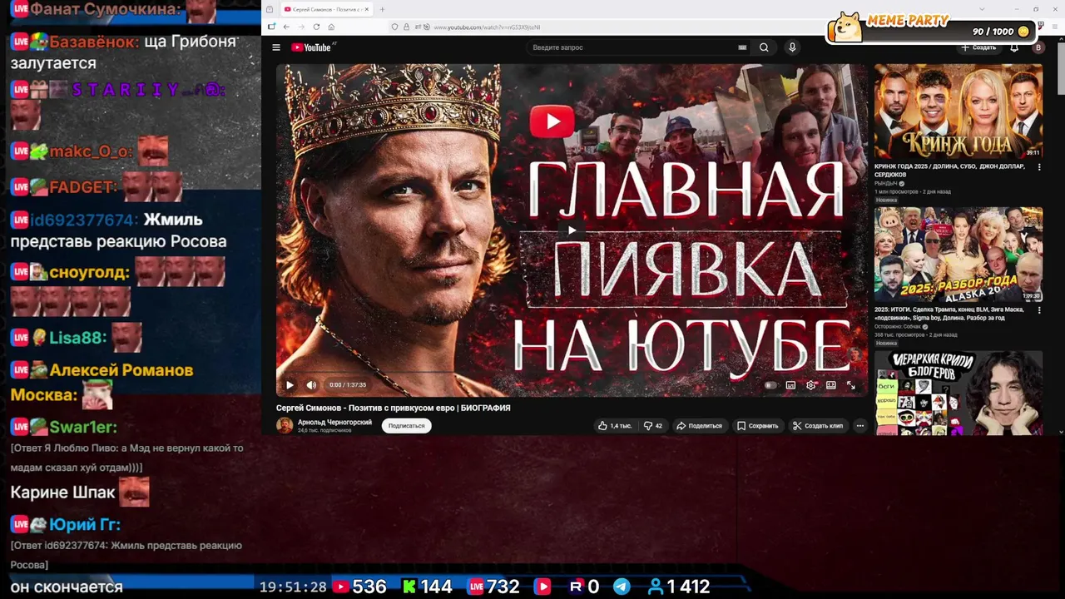Click the small play icon over the video

[x=572, y=230]
